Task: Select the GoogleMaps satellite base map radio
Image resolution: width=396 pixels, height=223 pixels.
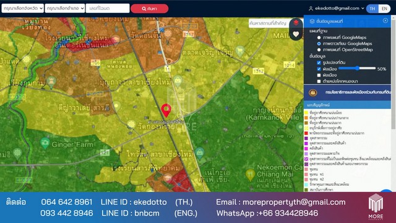Action: [x=319, y=44]
